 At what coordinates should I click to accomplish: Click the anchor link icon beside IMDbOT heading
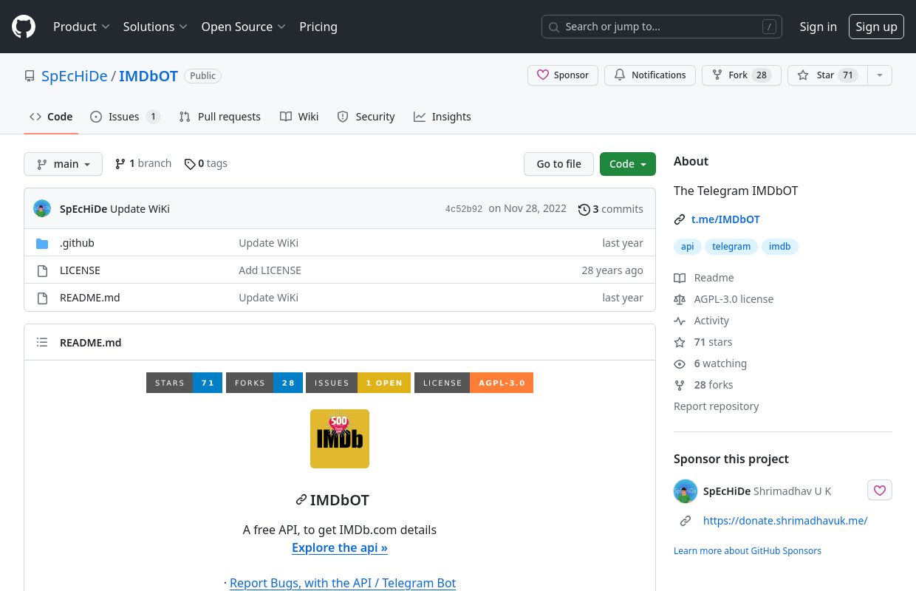[x=301, y=500]
